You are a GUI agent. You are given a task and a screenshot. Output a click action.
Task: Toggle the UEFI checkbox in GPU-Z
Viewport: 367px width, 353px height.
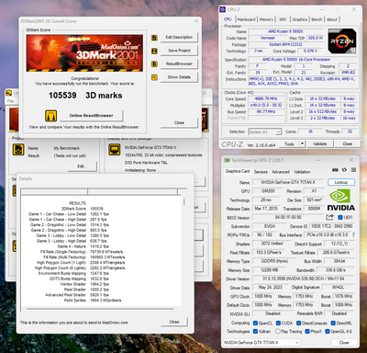(x=340, y=217)
